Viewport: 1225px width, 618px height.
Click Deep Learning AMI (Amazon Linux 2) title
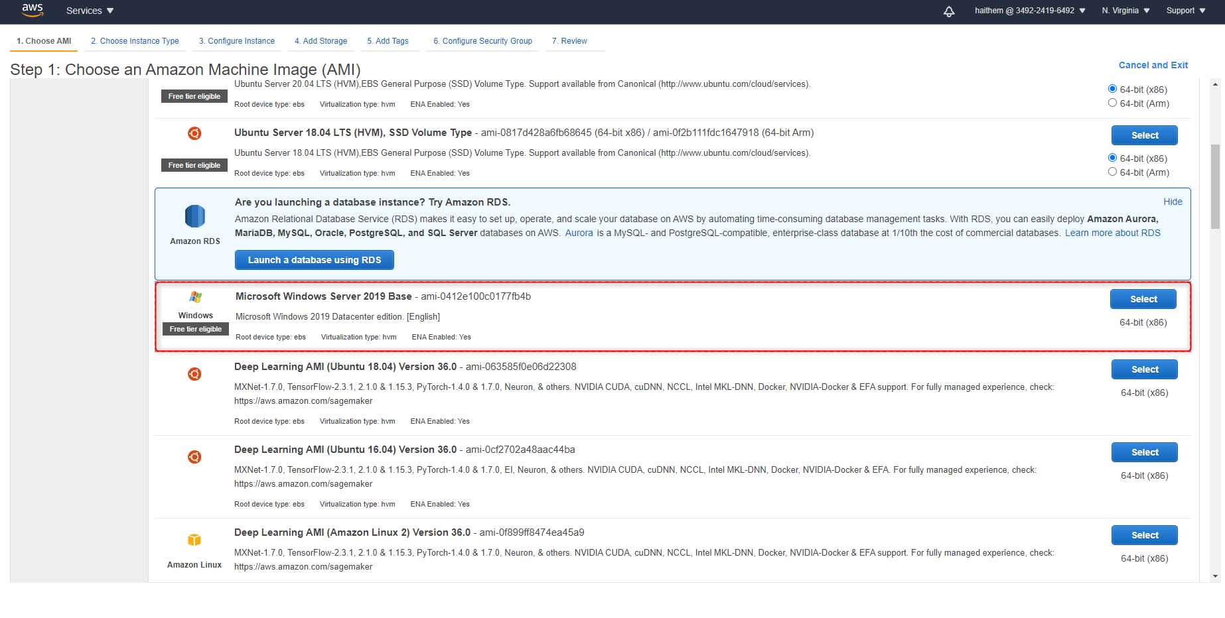click(352, 532)
